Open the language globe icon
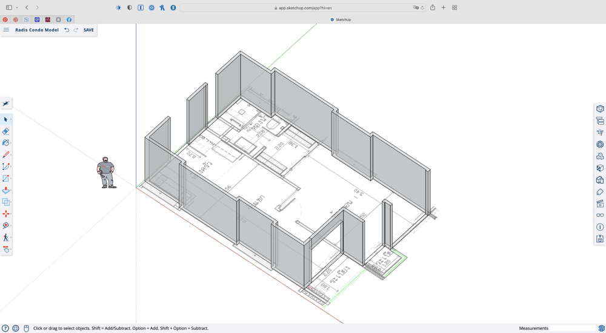 point(16,328)
